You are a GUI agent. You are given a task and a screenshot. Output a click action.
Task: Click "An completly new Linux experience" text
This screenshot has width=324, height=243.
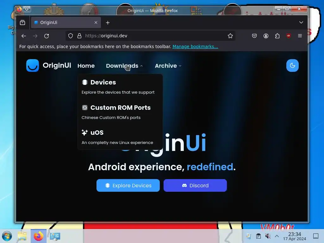pyautogui.click(x=117, y=143)
